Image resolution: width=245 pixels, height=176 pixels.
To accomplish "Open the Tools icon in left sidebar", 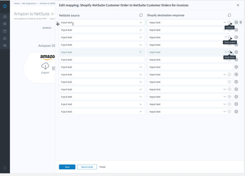I will (5, 24).
